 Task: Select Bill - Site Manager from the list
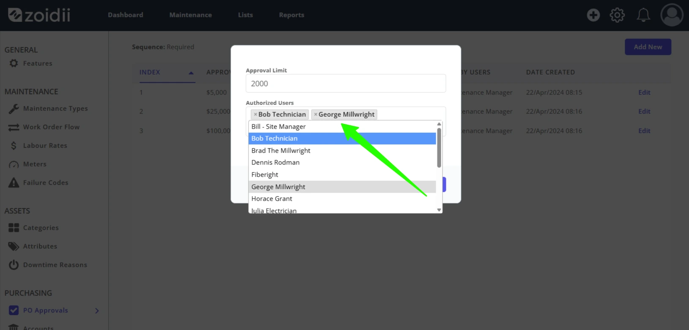(x=342, y=126)
